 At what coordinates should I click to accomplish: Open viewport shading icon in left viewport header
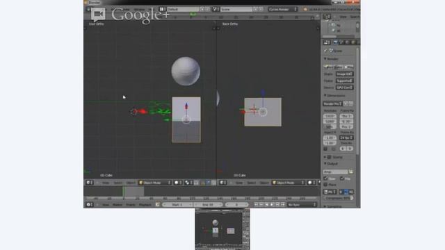178,183
